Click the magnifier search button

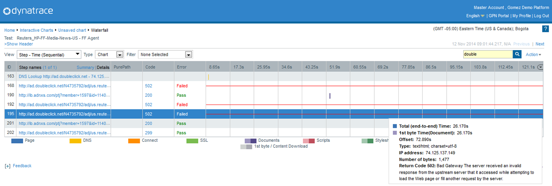517,54
